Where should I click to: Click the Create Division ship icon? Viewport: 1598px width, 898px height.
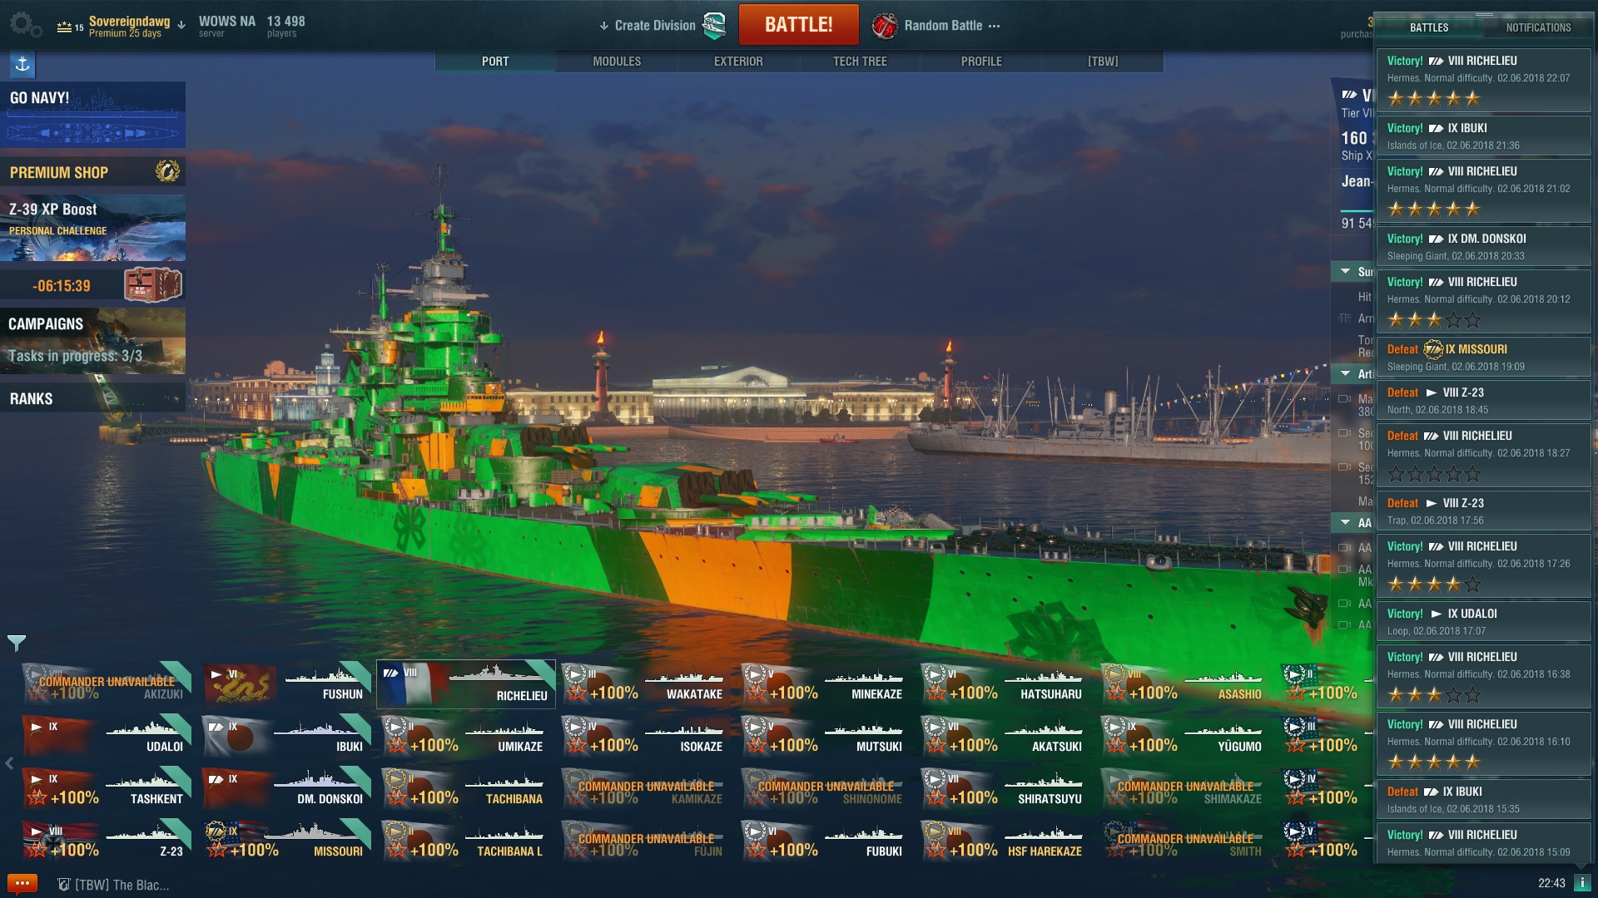click(714, 26)
